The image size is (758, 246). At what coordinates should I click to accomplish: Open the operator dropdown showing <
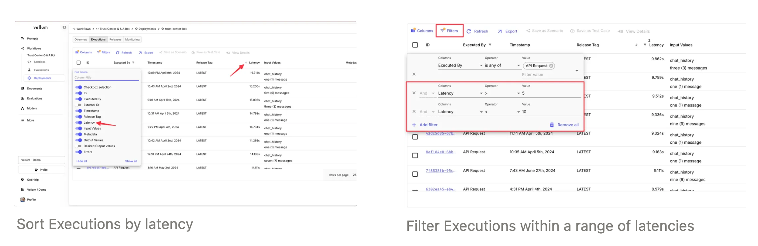[x=503, y=112]
